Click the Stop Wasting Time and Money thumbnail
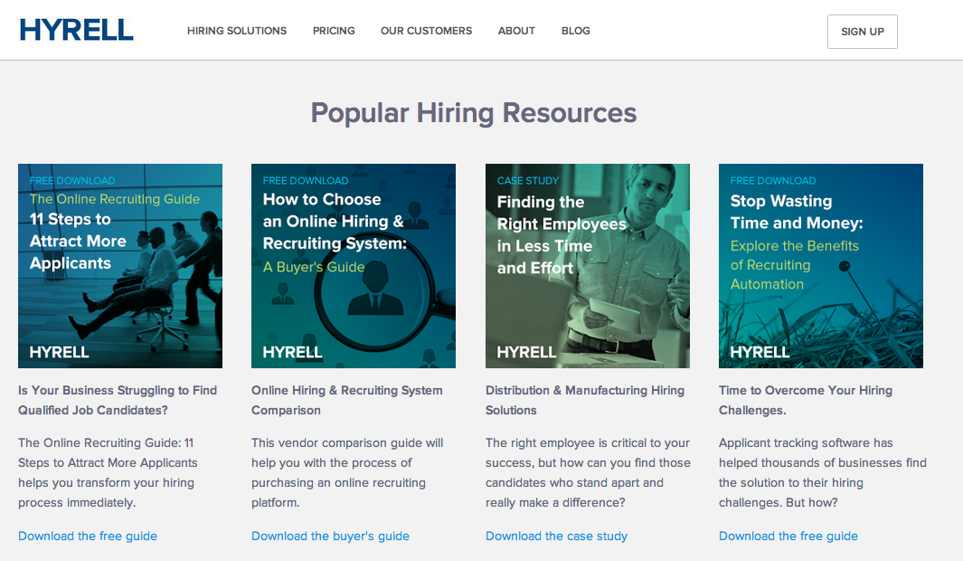 click(x=821, y=266)
